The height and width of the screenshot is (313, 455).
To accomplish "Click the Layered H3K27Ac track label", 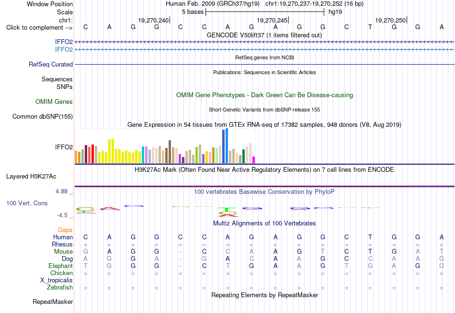I will pos(31,177).
